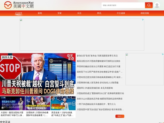Viewport: 164px width, 123px height.
Task: Open the 安家 navigation menu
Action: (x=60, y=13)
